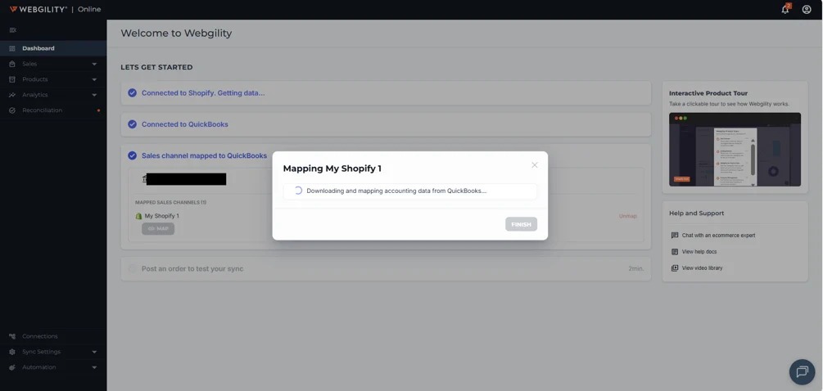823x391 pixels.
Task: Click the Unmap link
Action: tap(628, 216)
